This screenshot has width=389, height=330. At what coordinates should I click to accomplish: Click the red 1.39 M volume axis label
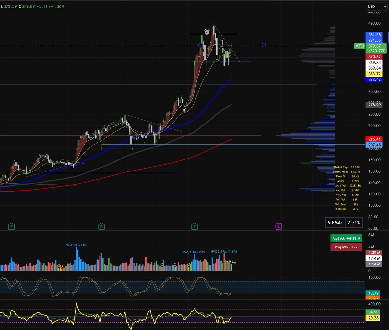tap(374, 253)
